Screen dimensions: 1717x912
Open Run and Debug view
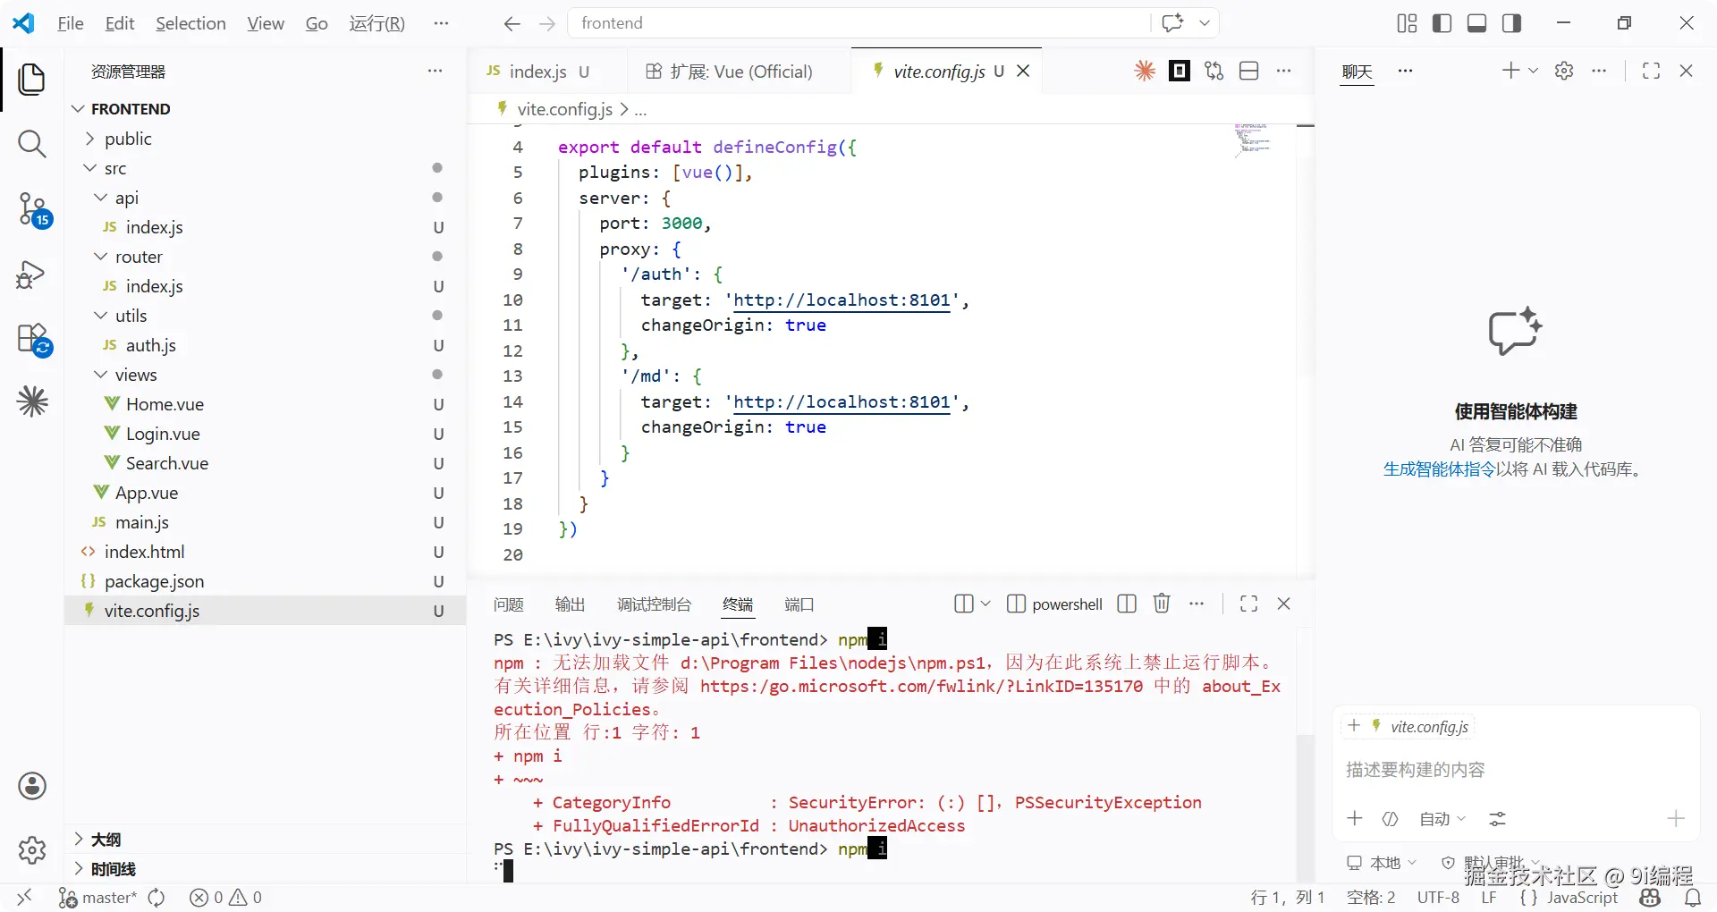[x=32, y=274]
